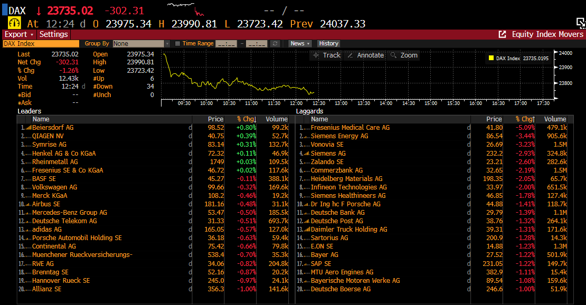This screenshot has height=305, width=586.
Task: Open the Equity Index Movers link
Action: tap(547, 34)
